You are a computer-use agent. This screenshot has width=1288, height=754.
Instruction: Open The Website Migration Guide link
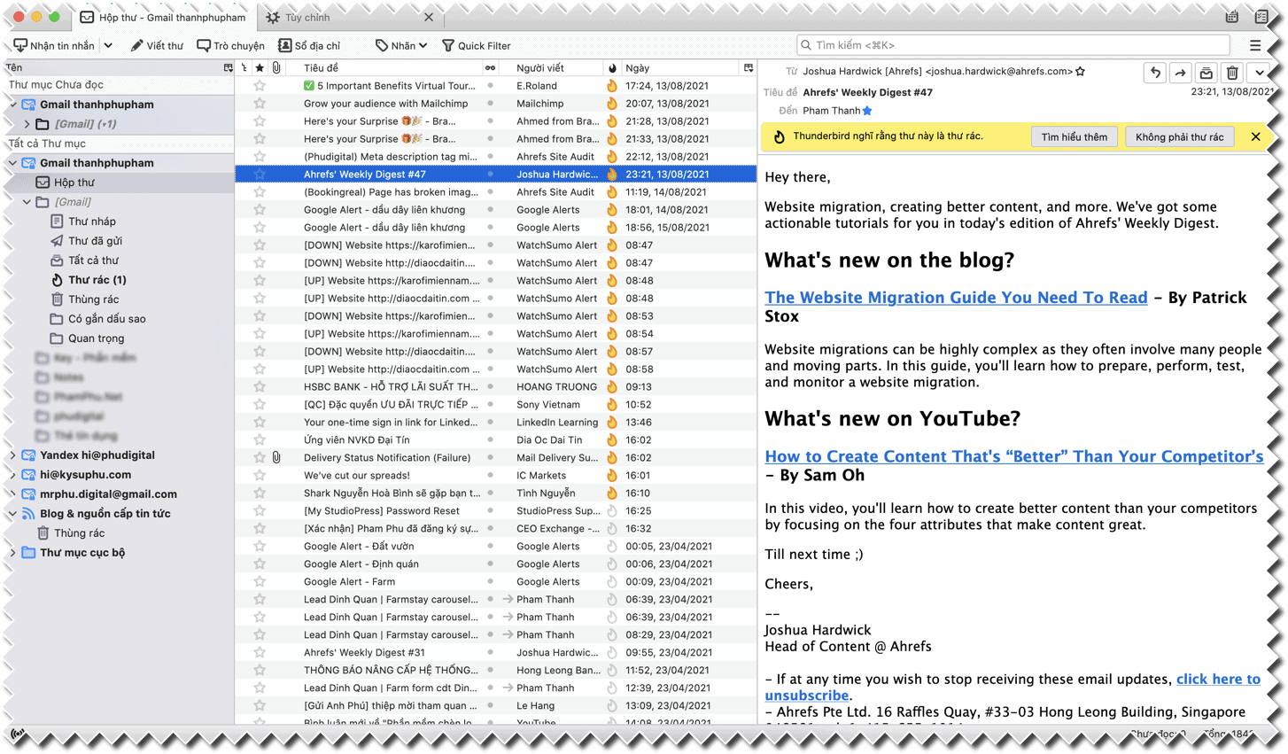[956, 298]
